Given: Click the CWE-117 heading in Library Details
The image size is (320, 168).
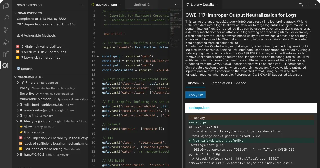Looking at the screenshot, I should pyautogui.click(x=241, y=15).
